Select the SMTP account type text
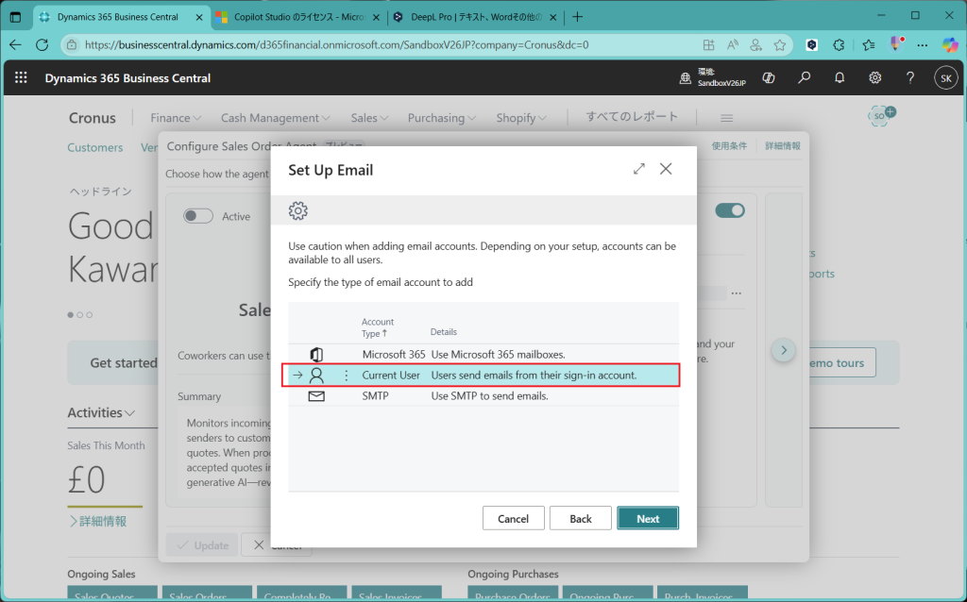The image size is (967, 602). coord(375,396)
